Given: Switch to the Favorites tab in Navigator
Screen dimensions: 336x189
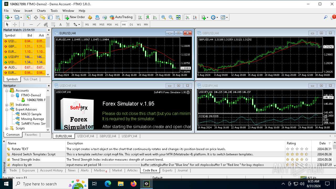Looking at the screenshot, I should 31,135.
